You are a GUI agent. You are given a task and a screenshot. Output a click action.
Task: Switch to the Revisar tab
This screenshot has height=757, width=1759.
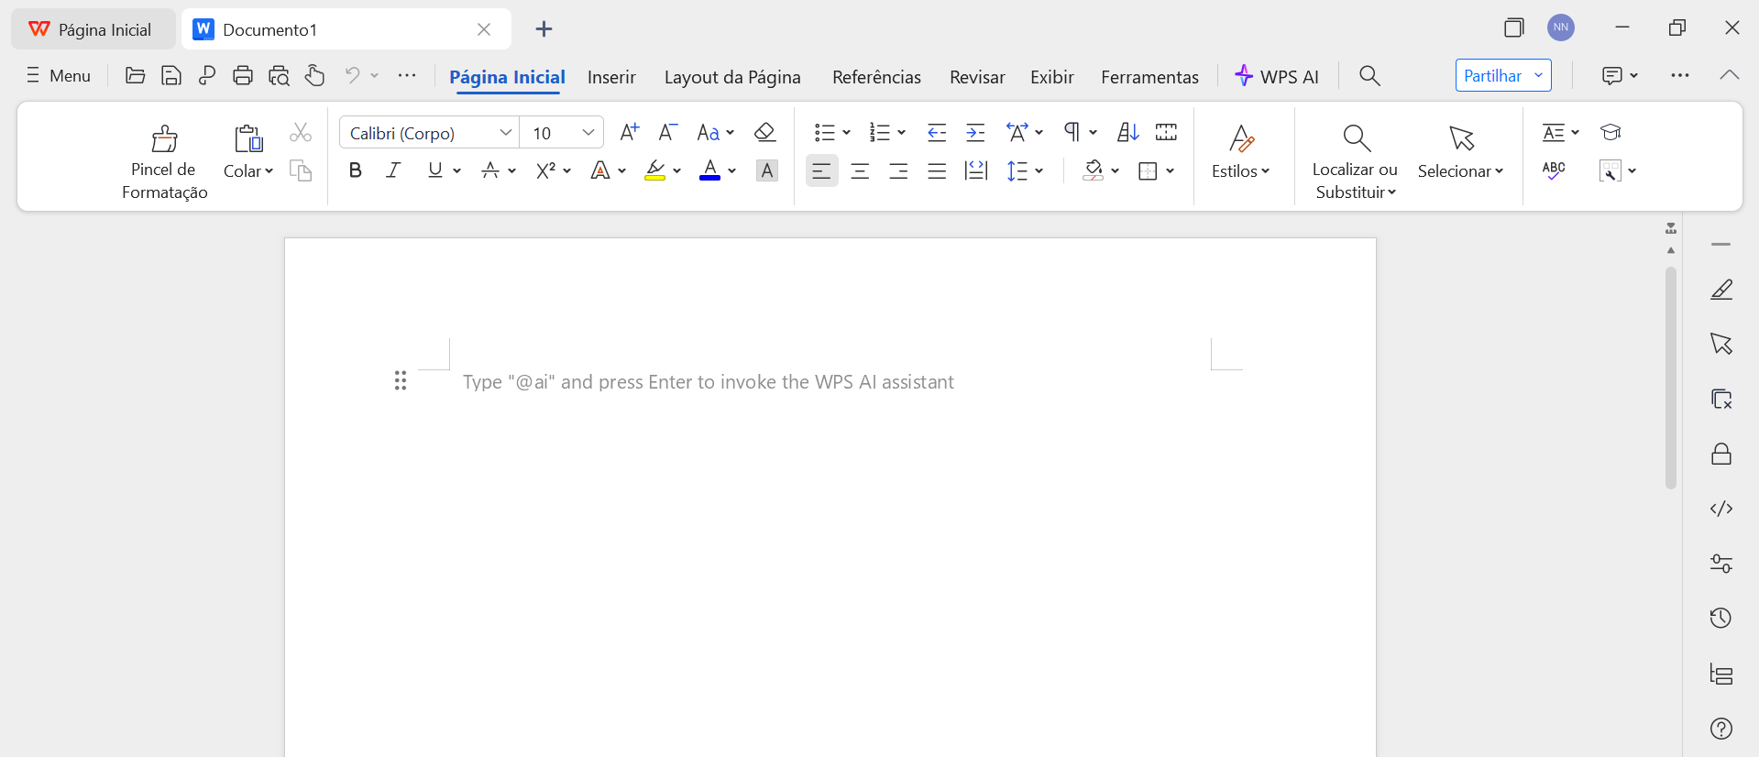click(977, 77)
